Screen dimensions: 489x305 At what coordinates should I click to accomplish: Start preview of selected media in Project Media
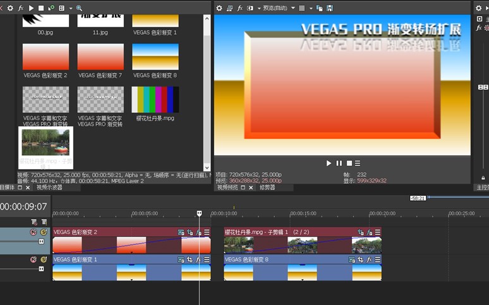pyautogui.click(x=31, y=8)
